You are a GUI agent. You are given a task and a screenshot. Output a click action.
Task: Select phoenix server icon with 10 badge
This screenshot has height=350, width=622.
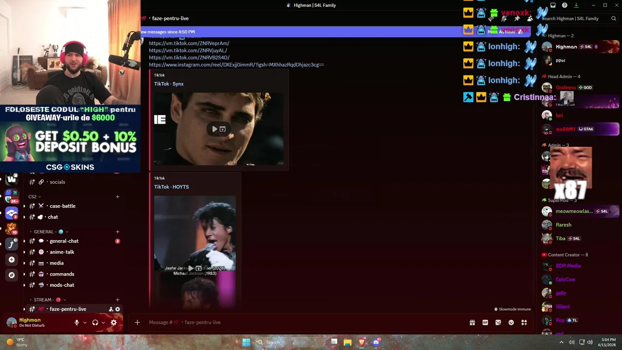coord(12,228)
